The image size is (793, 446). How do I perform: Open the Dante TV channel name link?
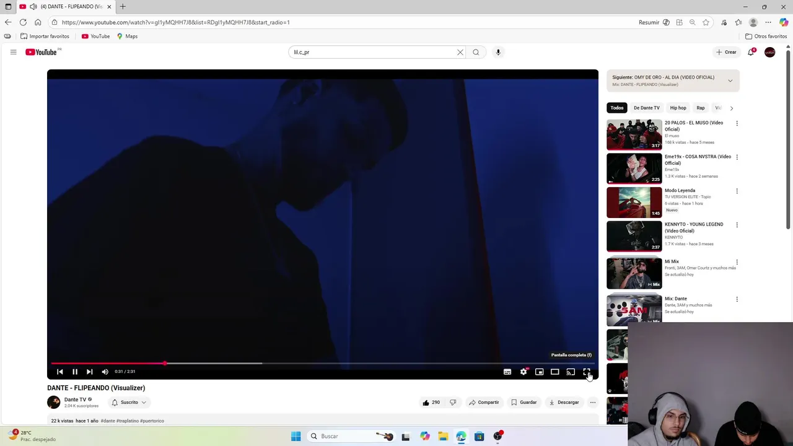click(x=75, y=400)
